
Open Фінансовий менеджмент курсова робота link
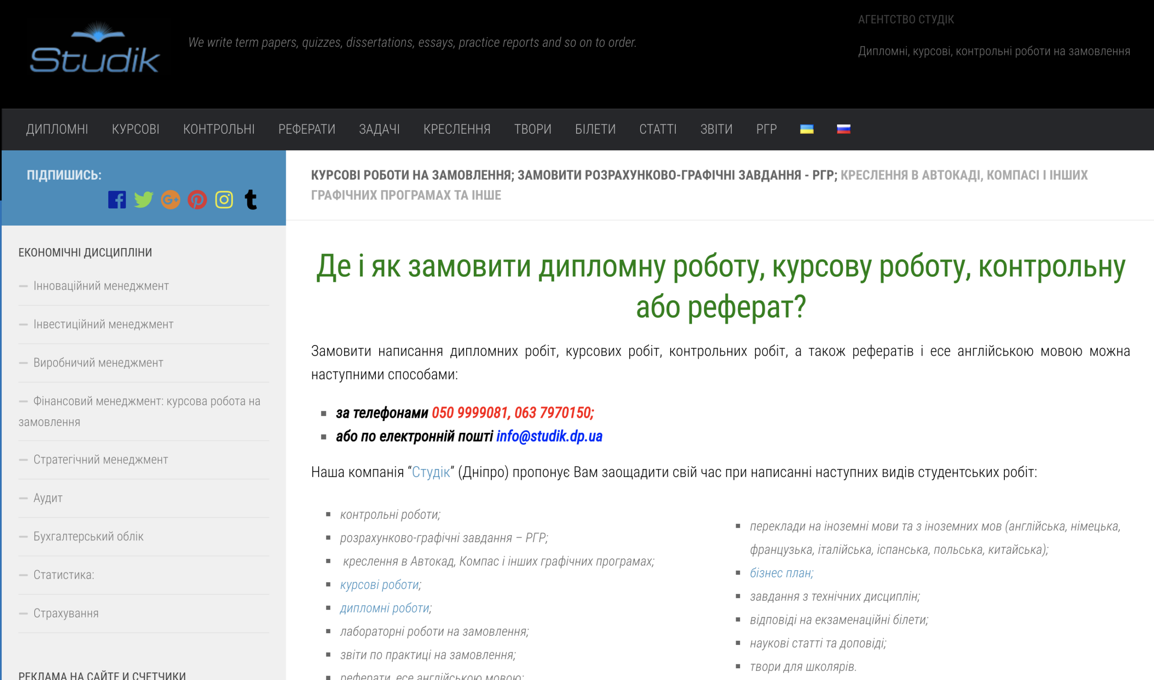click(x=139, y=412)
